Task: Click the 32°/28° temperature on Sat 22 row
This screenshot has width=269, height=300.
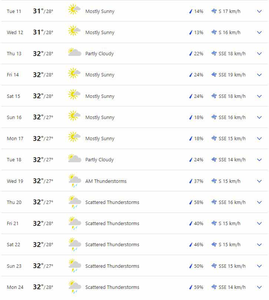Action: coord(43,244)
